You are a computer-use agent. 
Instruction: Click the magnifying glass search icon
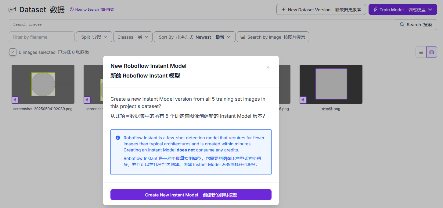(x=402, y=25)
